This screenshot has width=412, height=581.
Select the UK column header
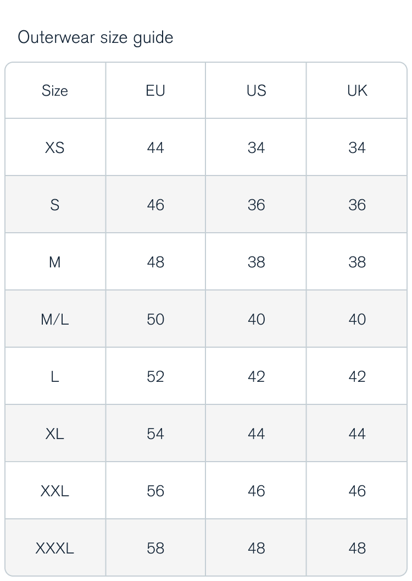pyautogui.click(x=357, y=91)
